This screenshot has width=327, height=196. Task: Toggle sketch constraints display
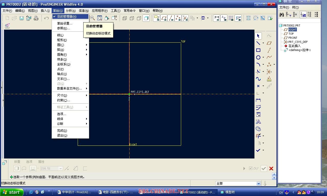click(224, 18)
